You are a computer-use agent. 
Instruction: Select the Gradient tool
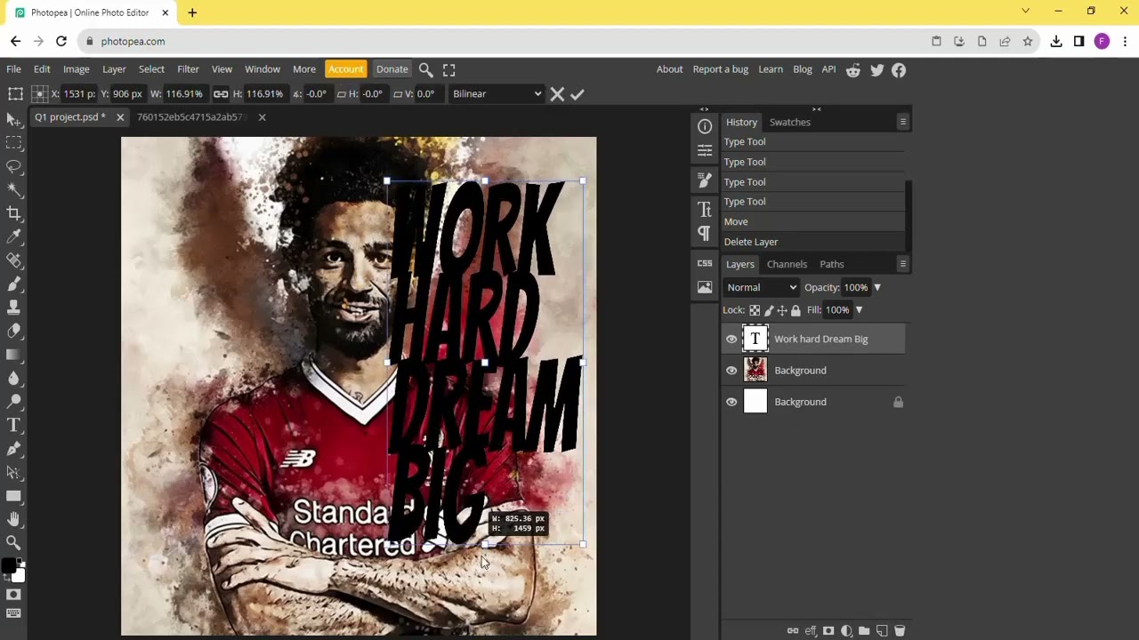pos(13,355)
